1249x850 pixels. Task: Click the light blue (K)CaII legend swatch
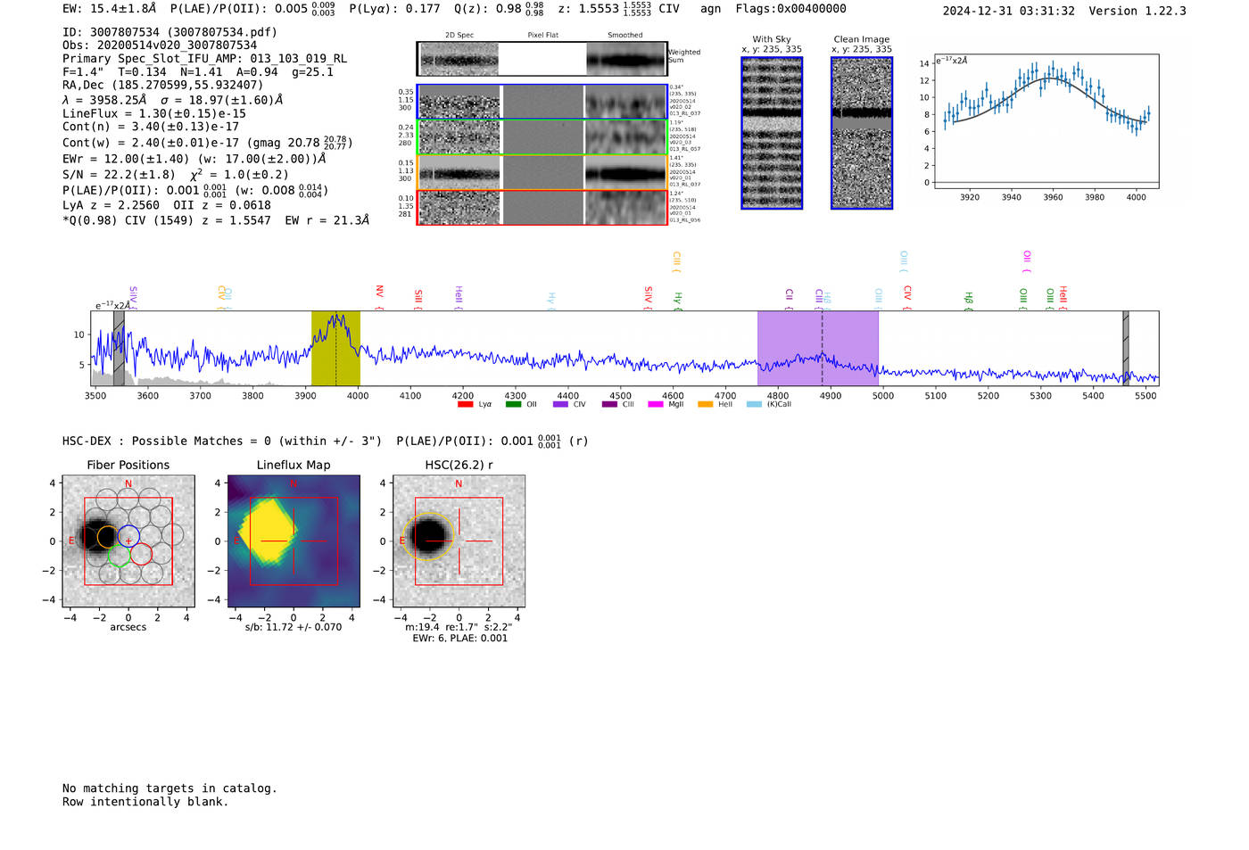[x=755, y=405]
